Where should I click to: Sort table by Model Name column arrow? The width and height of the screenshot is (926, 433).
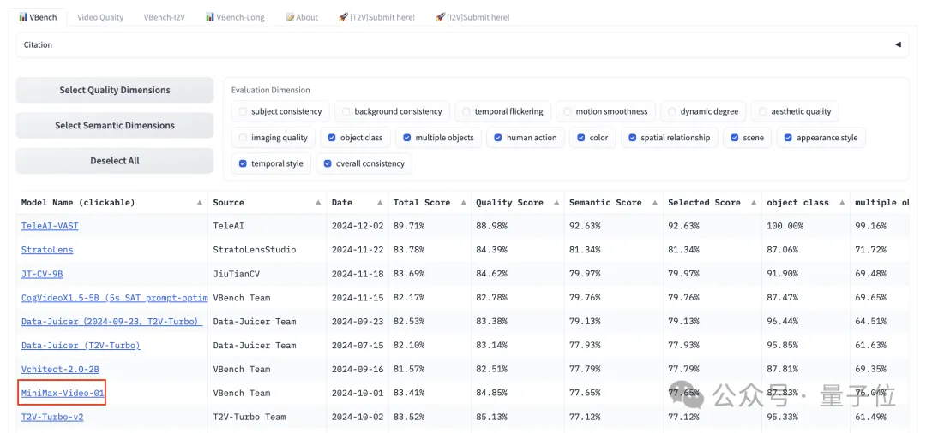tap(200, 203)
